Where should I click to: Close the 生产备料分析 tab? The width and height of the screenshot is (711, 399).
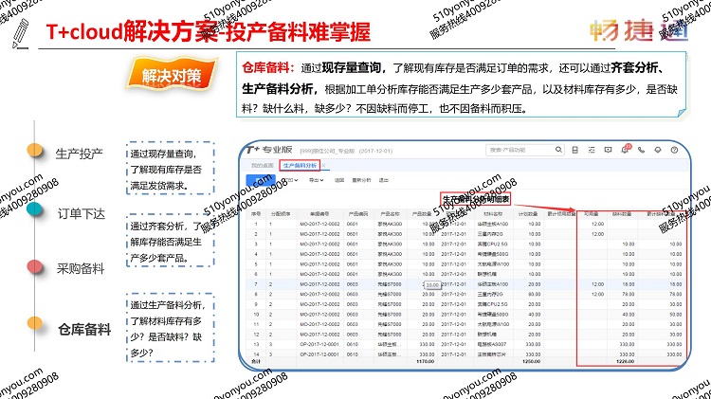tap(322, 165)
